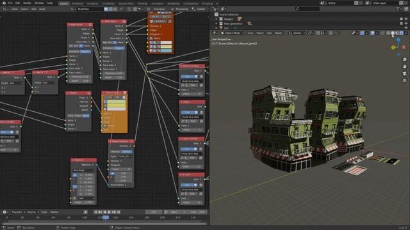410x230 pixels.
Task: Click blue color swatch in red viewer node
Action: pyautogui.click(x=166, y=50)
